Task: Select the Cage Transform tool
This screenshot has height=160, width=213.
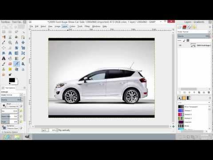Action: (23, 53)
